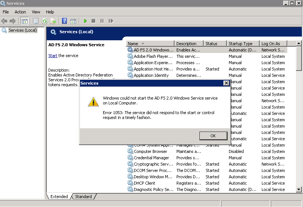Click gear icon of Adobe Flash Player row
The width and height of the screenshot is (303, 207).
[130, 56]
